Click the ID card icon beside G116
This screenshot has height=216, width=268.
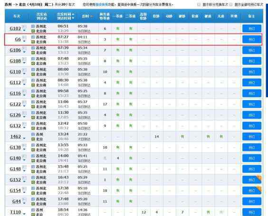(24, 92)
